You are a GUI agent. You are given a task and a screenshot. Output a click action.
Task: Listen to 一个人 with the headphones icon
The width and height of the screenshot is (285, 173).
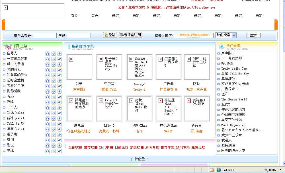tap(48, 108)
